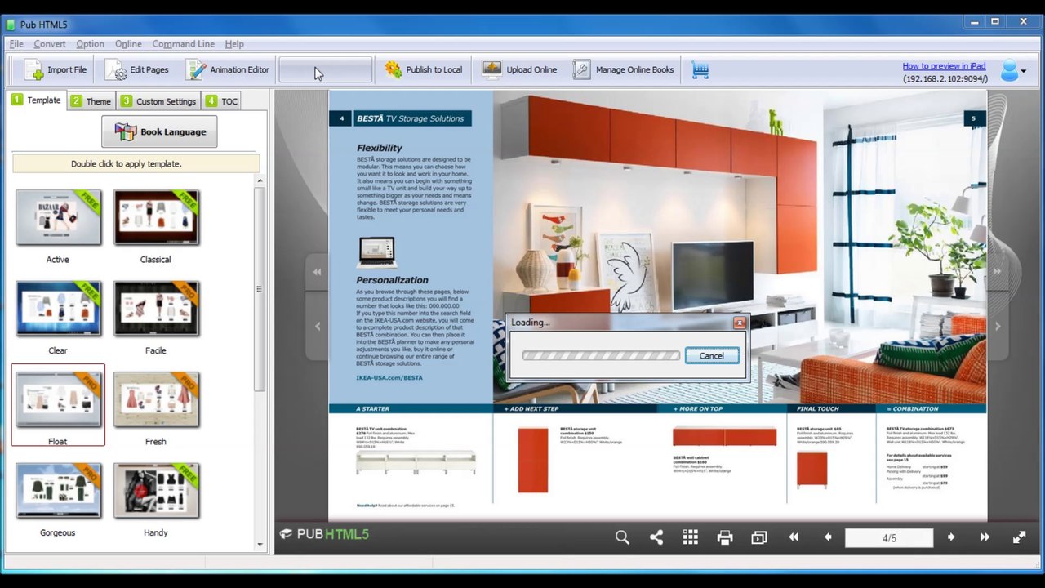Open the Help menu
This screenshot has width=1045, height=588.
pyautogui.click(x=234, y=44)
